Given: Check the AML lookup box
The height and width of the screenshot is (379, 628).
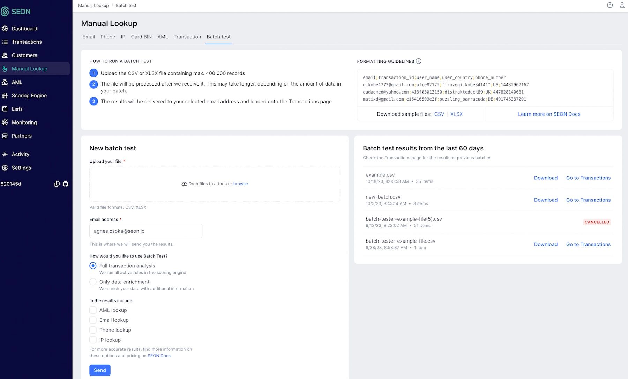Looking at the screenshot, I should click(x=93, y=310).
